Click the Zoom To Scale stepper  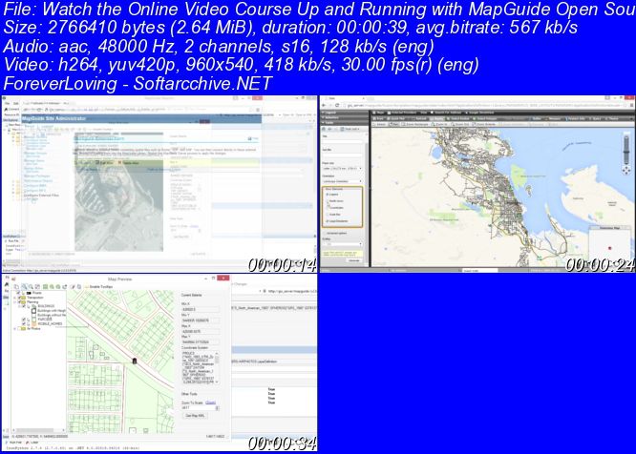tap(217, 408)
